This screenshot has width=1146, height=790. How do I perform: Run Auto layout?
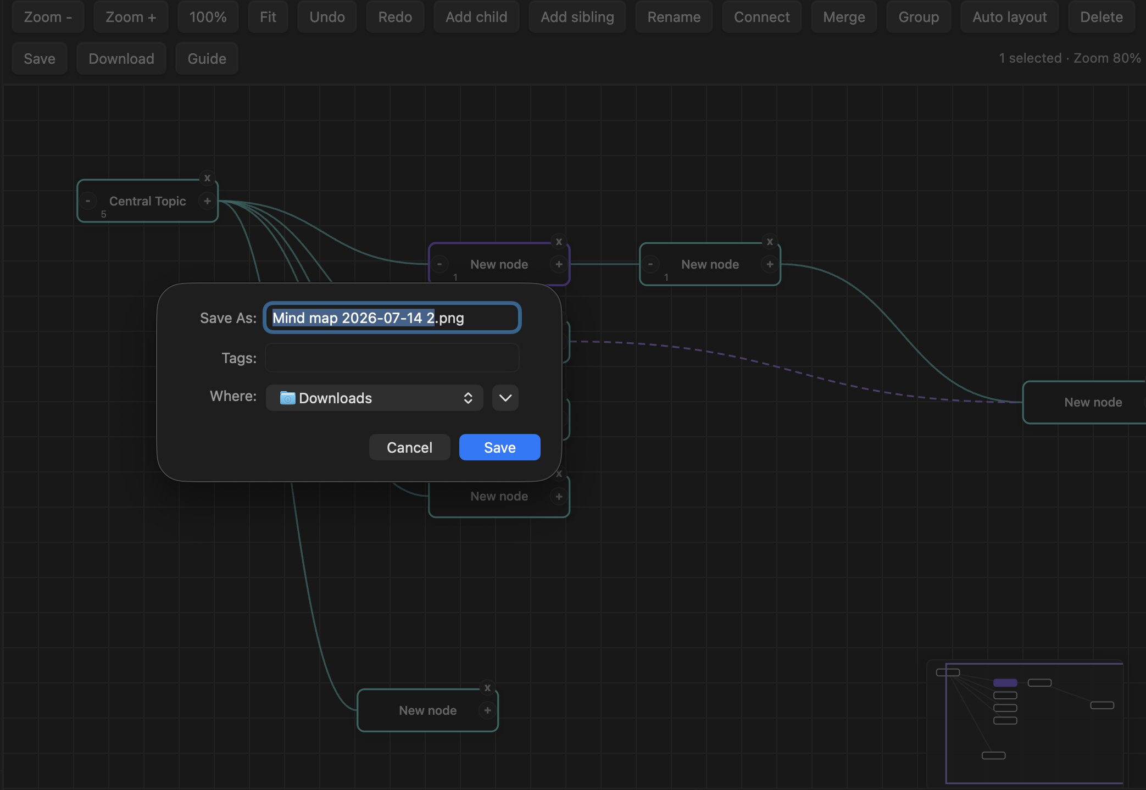pyautogui.click(x=1010, y=17)
